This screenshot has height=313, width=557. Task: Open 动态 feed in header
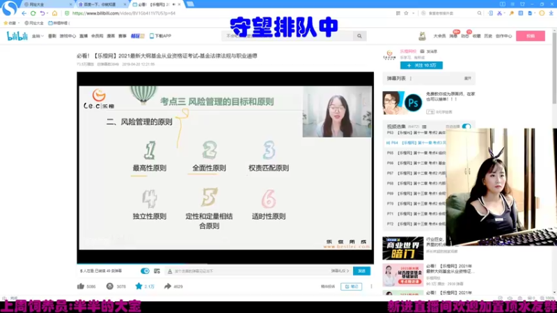coord(465,36)
